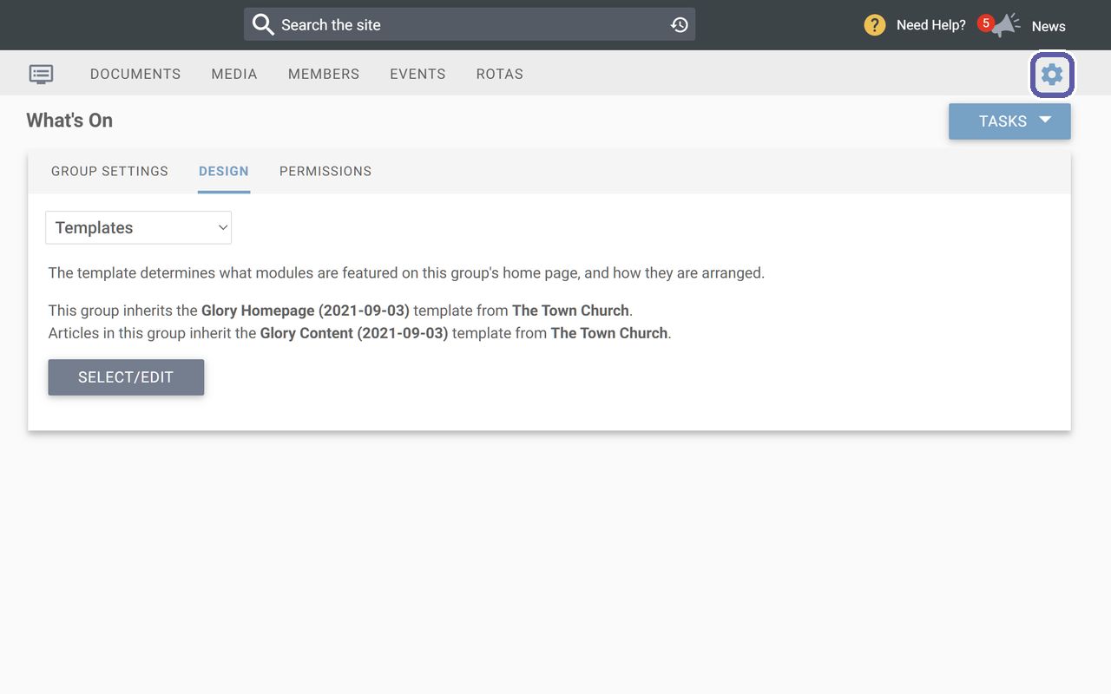Expand the TASKS dropdown button
This screenshot has height=694, width=1111.
1009,121
